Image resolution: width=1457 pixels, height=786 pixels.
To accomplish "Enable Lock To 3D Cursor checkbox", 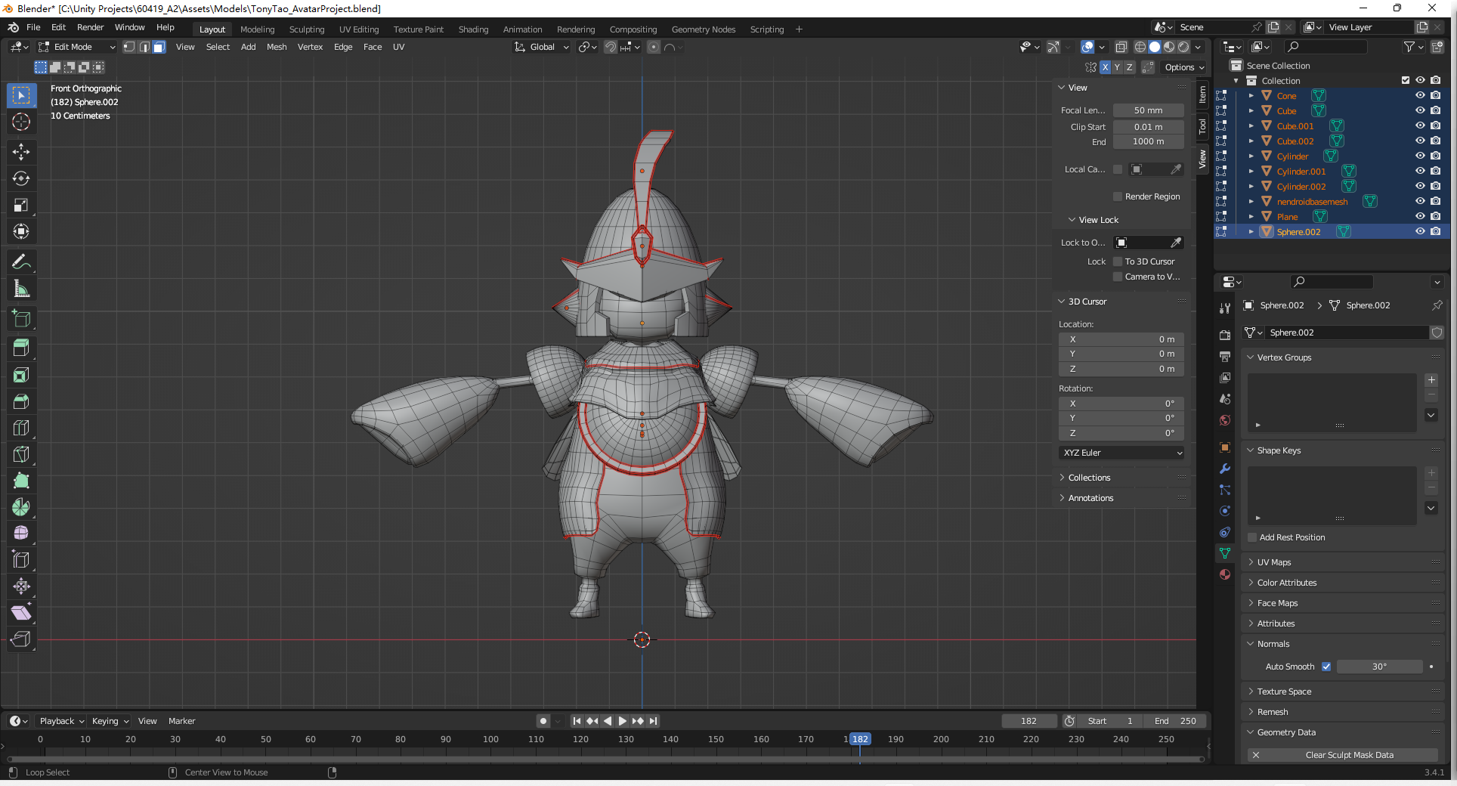I will [x=1118, y=261].
